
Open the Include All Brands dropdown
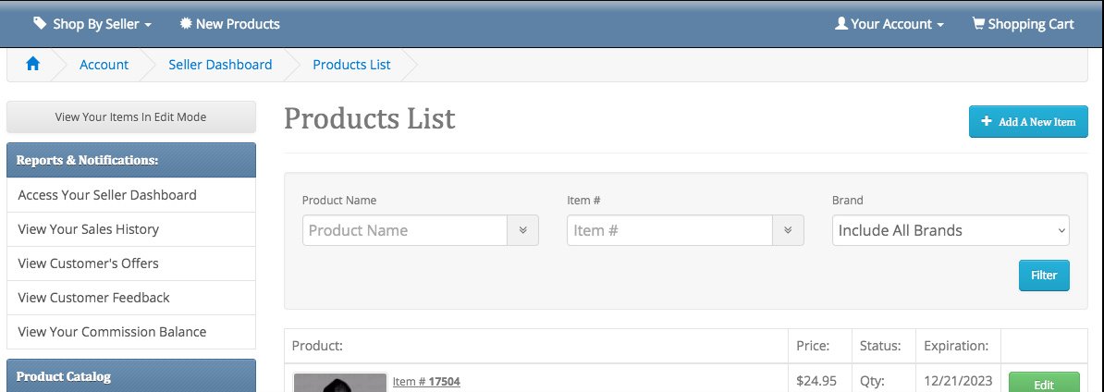[951, 230]
